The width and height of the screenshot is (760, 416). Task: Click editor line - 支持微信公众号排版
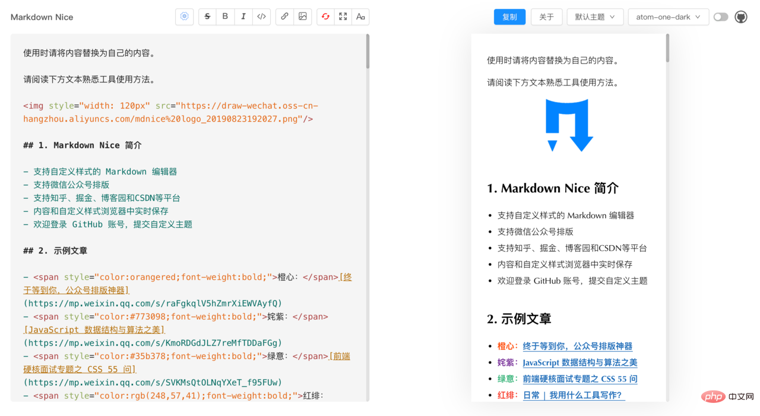pyautogui.click(x=66, y=185)
